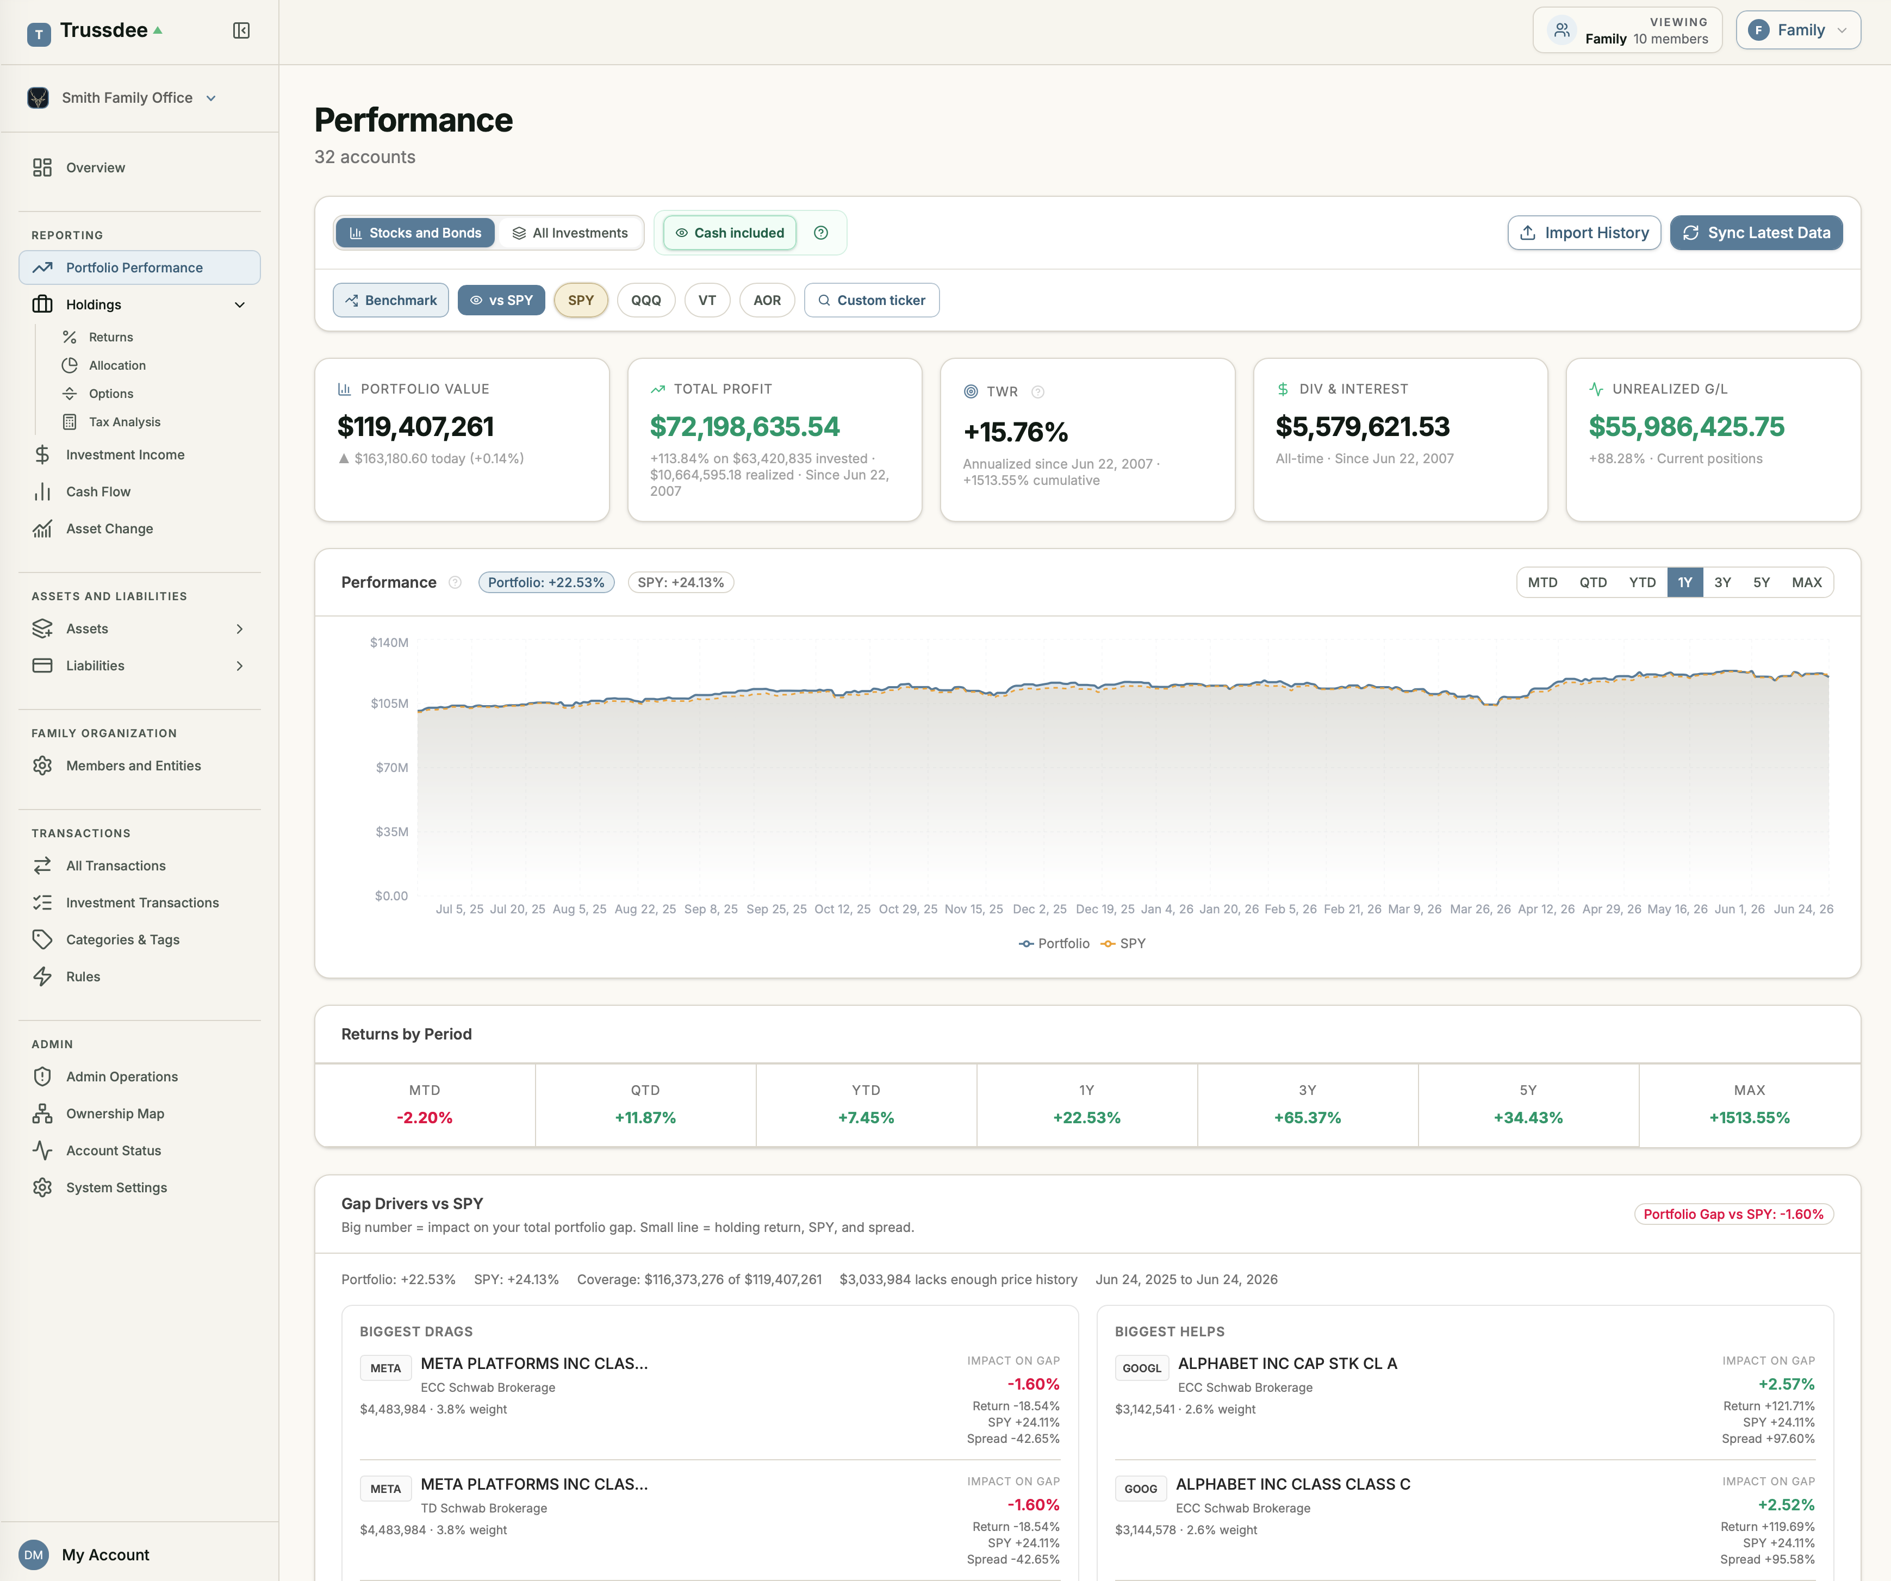Click Members and Entities gear icon

[42, 765]
